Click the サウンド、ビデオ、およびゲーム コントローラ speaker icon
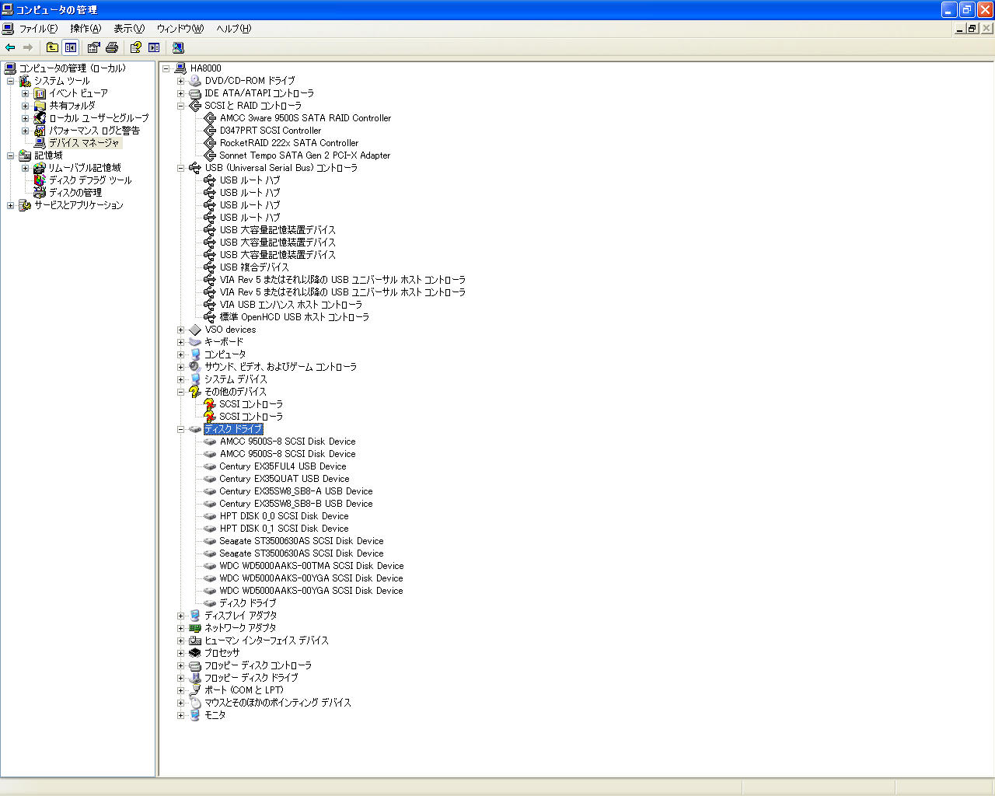995x796 pixels. click(x=195, y=367)
